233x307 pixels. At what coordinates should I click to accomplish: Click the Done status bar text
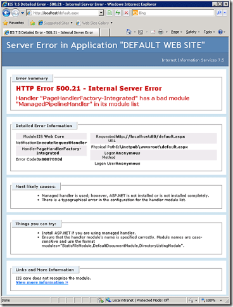(6, 300)
